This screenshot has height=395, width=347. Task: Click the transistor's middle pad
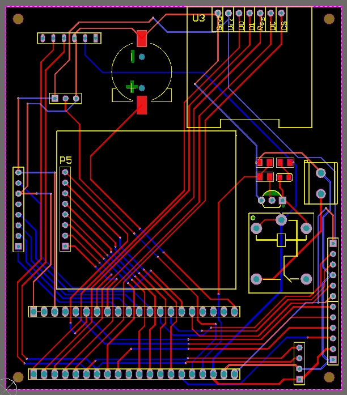[272, 201]
